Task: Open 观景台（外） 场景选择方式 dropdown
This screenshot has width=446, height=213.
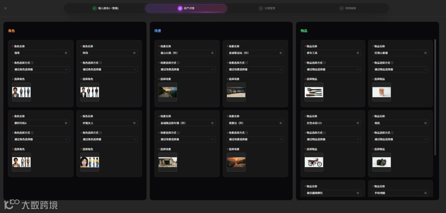Action: [256, 139]
